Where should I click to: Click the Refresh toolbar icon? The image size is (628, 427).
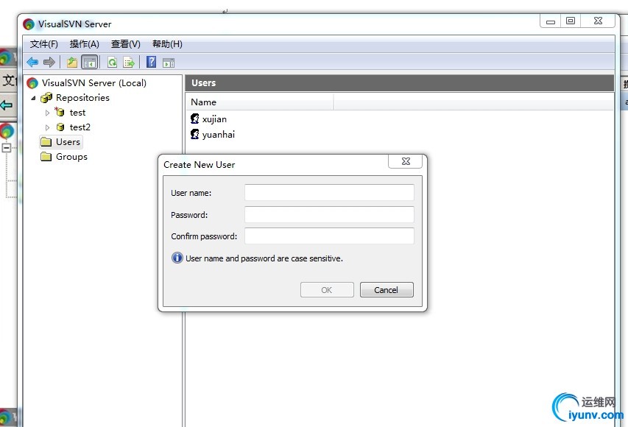pos(113,62)
